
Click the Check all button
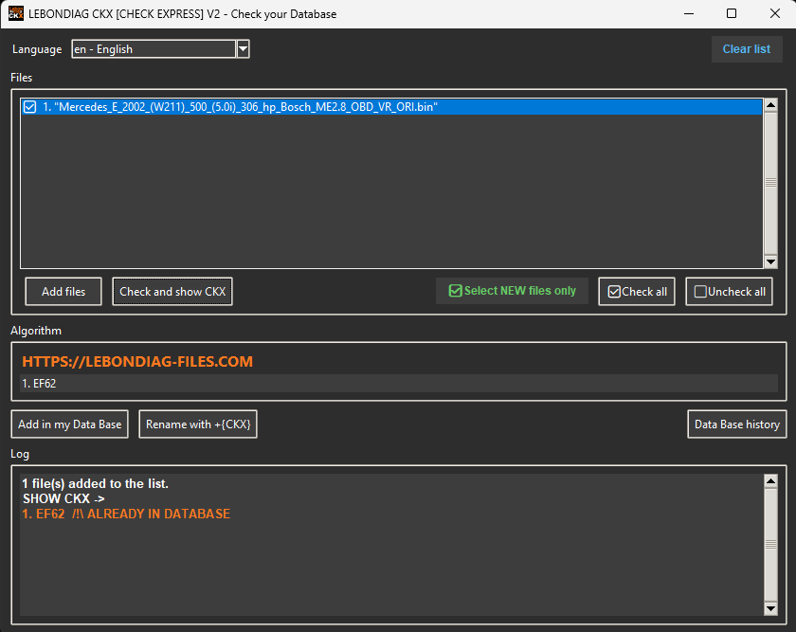coord(637,292)
